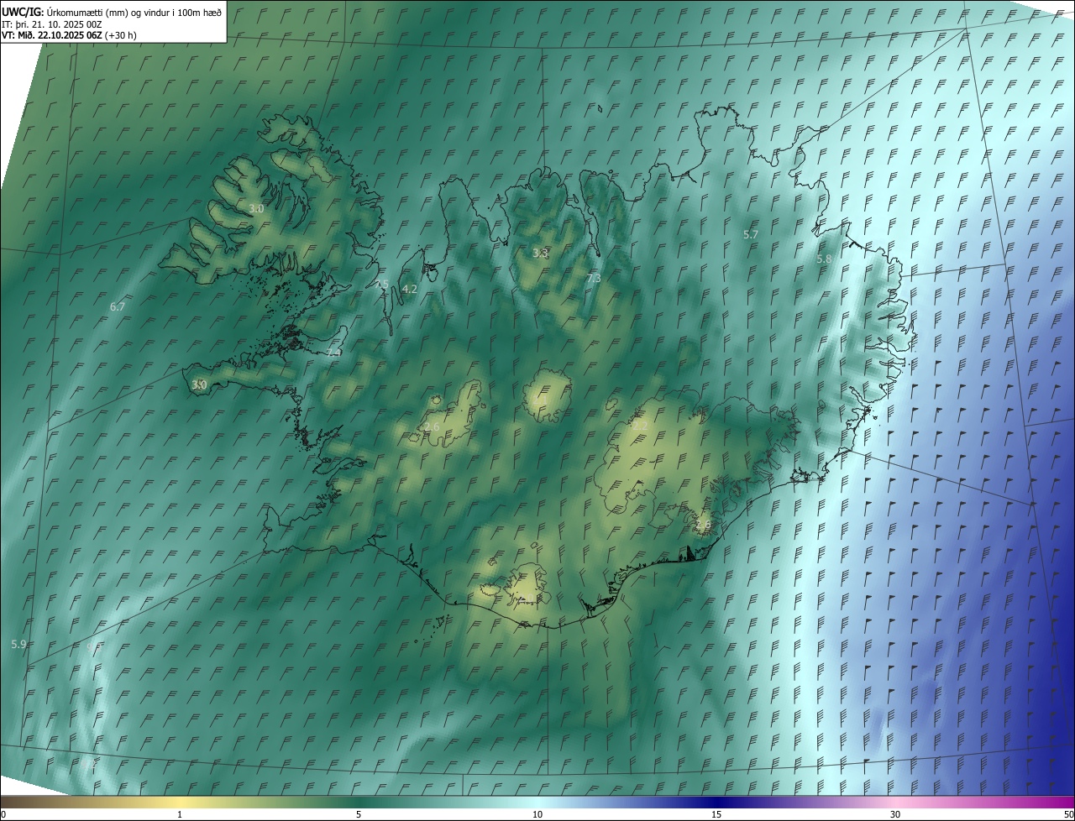The width and height of the screenshot is (1075, 821).
Task: Click the 2.2 value on Vatnajökull glacier
Action: [x=640, y=426]
